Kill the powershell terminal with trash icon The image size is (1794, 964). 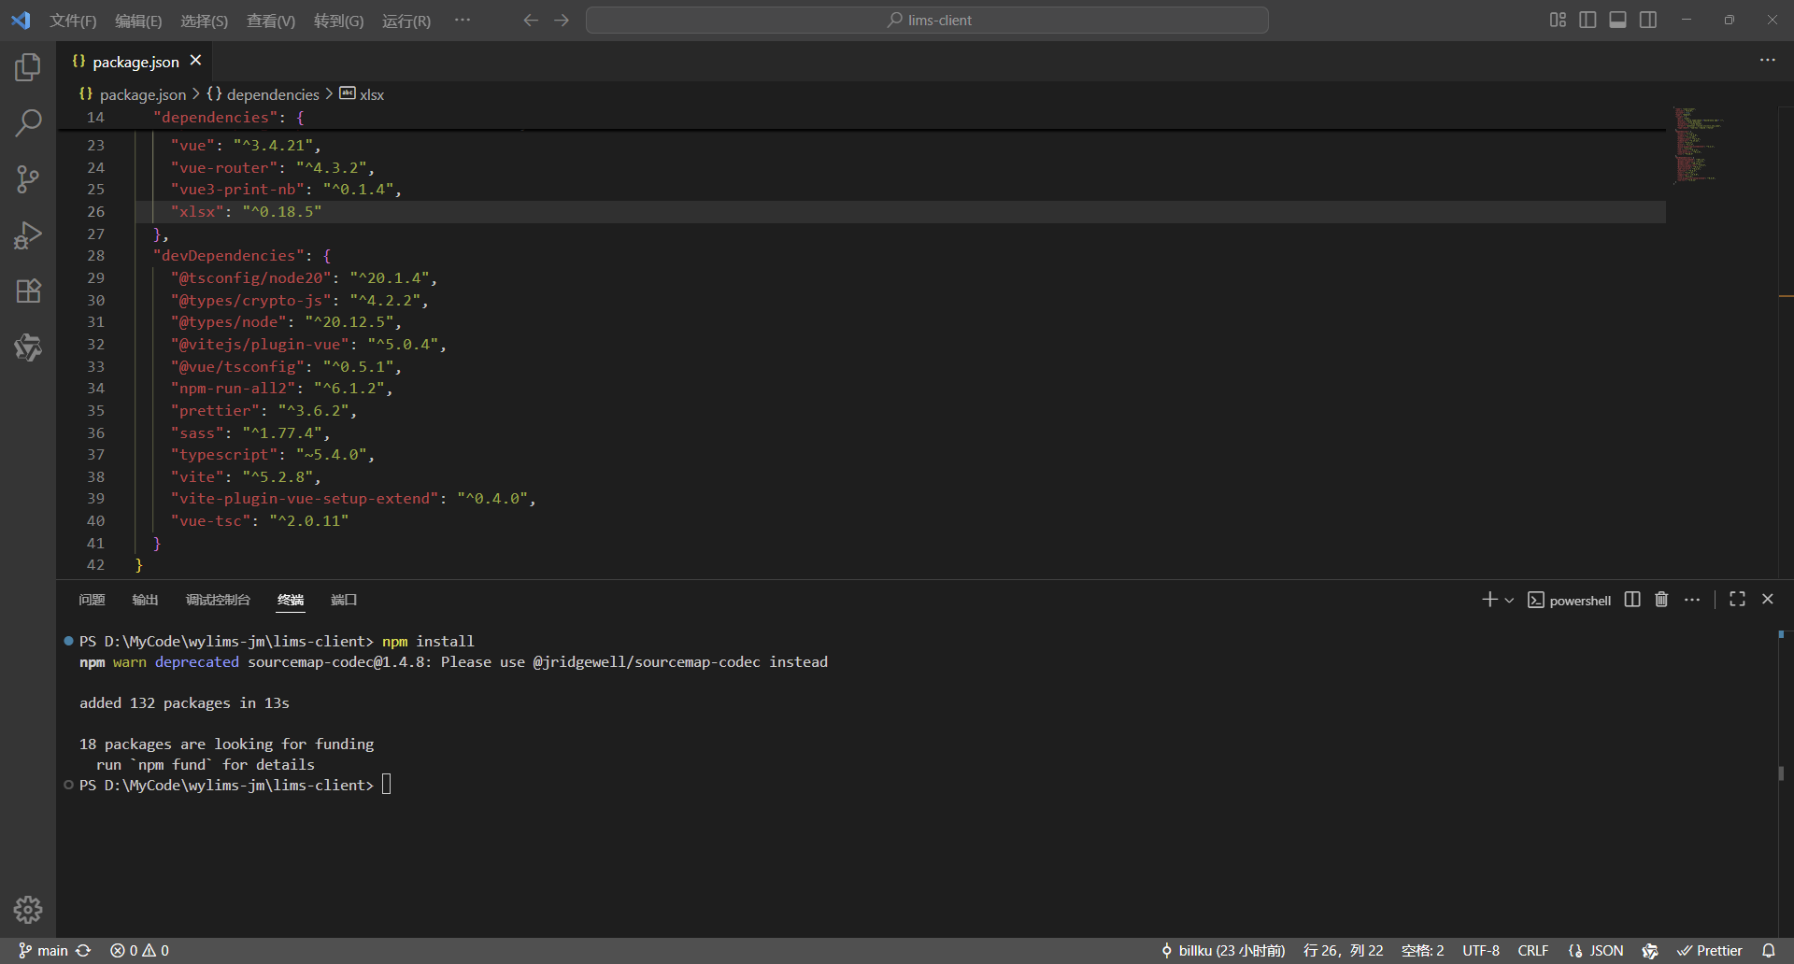[1661, 599]
